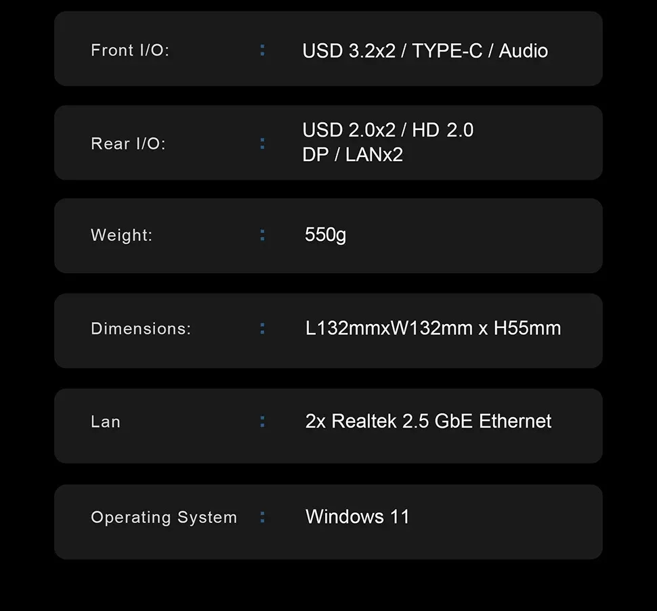The height and width of the screenshot is (611, 657).
Task: Click the Dimensions label
Action: [140, 329]
